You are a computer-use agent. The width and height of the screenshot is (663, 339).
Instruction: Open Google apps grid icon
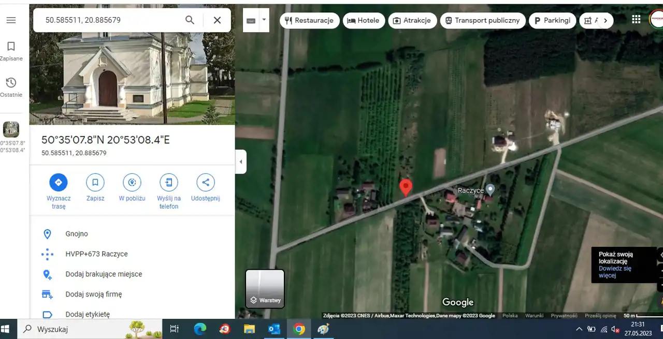tap(636, 20)
